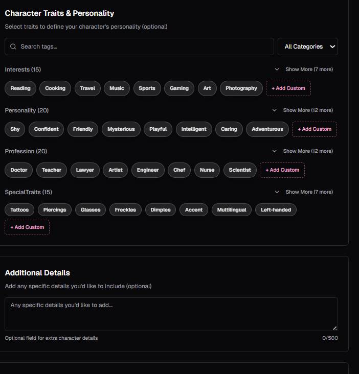The width and height of the screenshot is (359, 374).
Task: Toggle the Accent special trait tag
Action: coord(194,210)
